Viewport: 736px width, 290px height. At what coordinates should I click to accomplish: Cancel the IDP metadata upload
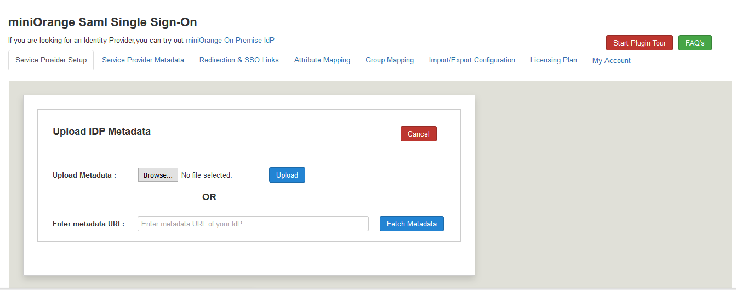(419, 134)
